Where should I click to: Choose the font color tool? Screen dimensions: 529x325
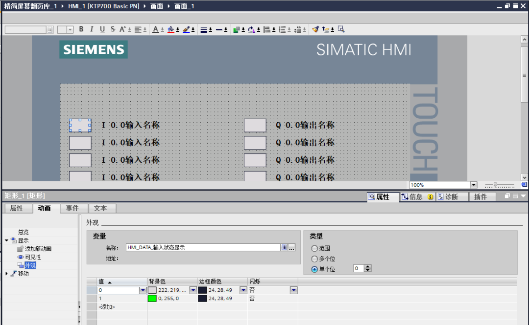(x=155, y=30)
